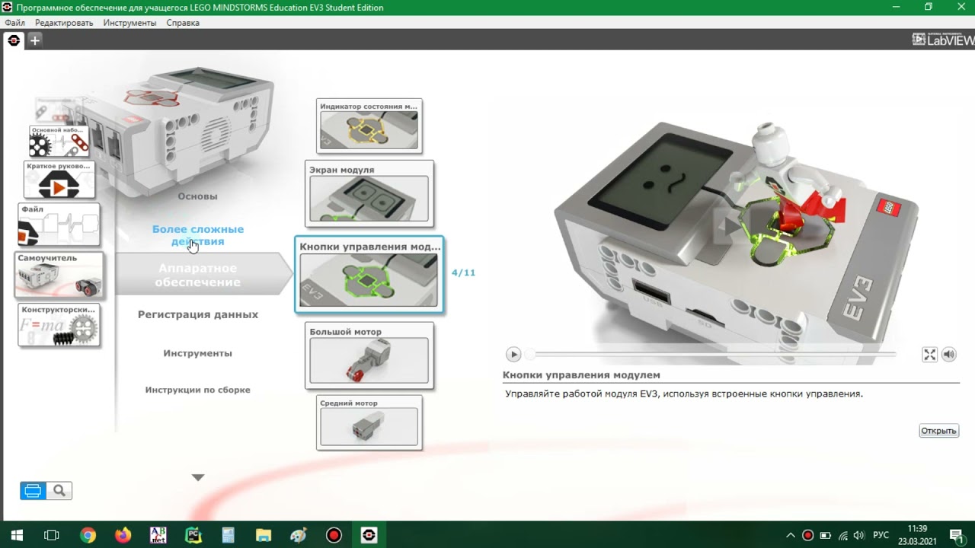Go to Регистрация данных category
This screenshot has width=975, height=548.
click(197, 314)
